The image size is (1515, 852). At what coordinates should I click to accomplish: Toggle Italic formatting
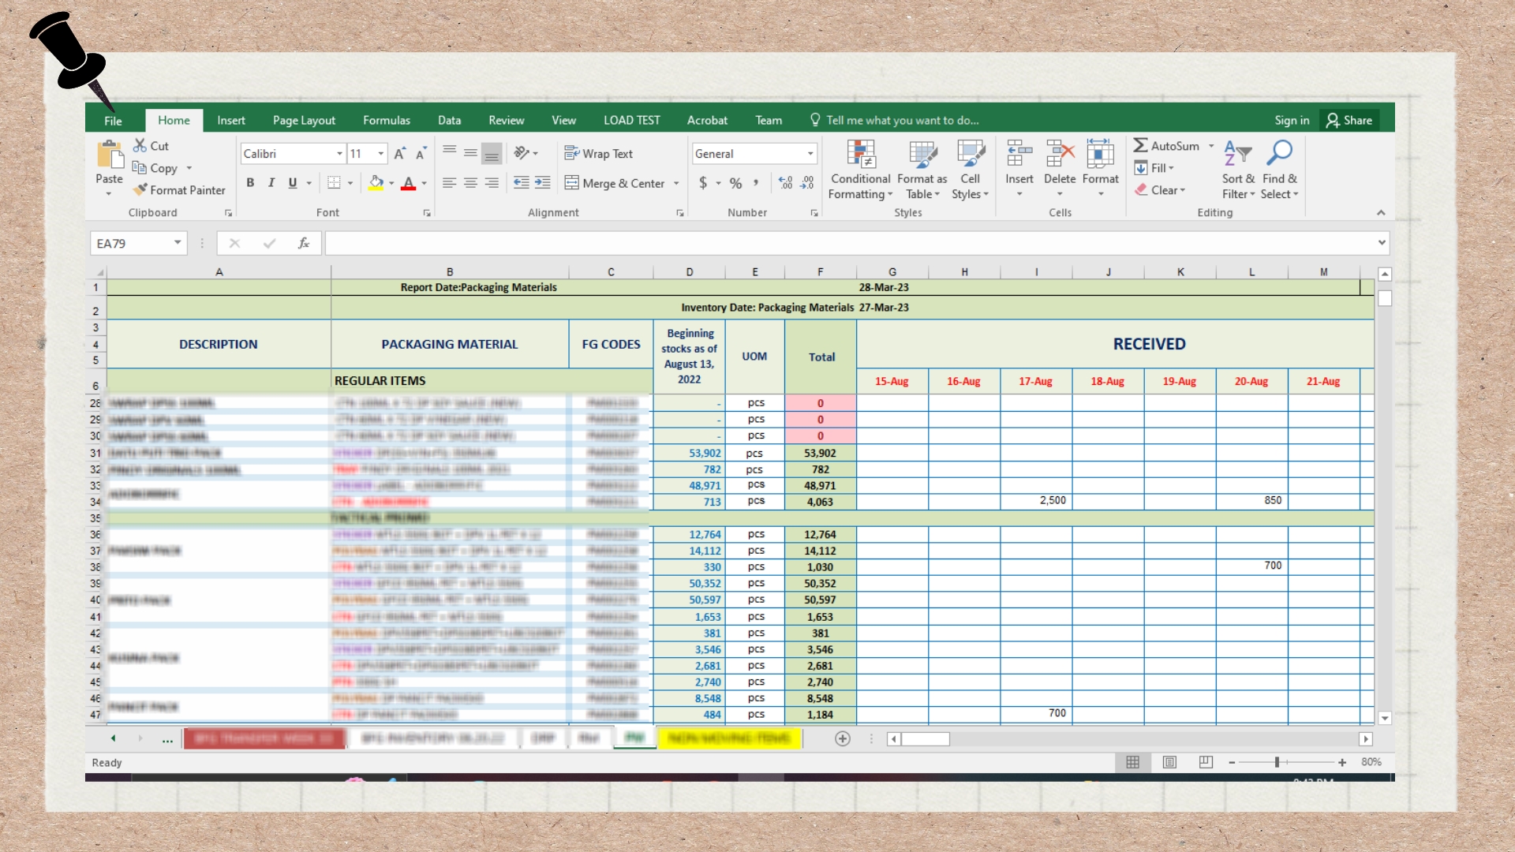[271, 183]
